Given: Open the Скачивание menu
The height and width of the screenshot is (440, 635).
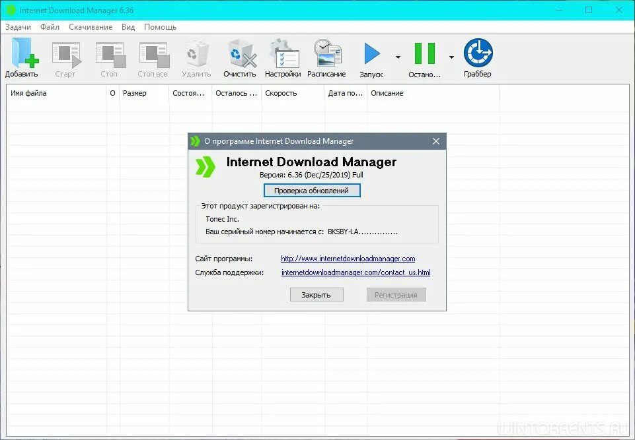Looking at the screenshot, I should (91, 27).
